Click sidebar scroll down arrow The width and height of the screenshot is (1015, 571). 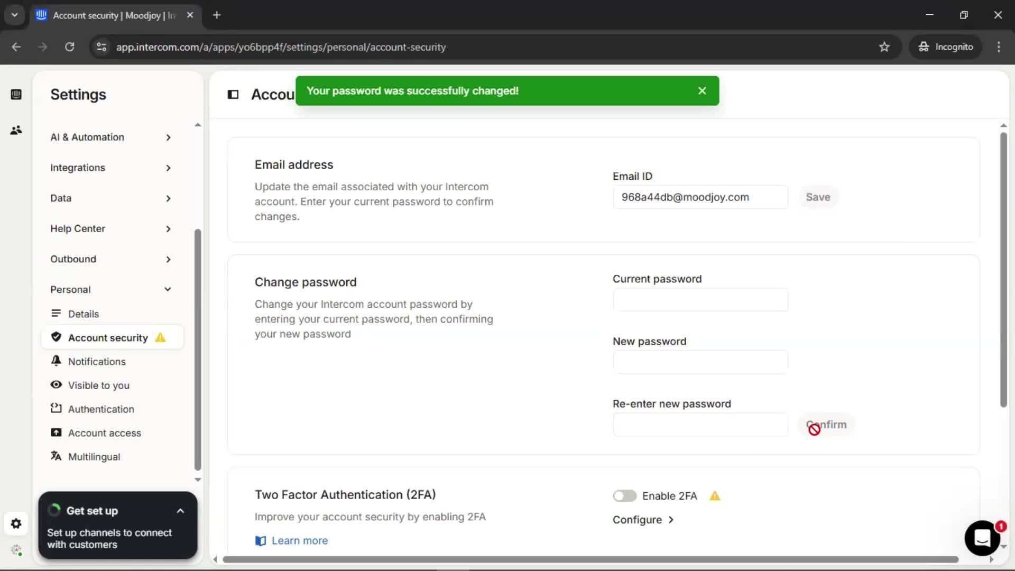pyautogui.click(x=198, y=480)
